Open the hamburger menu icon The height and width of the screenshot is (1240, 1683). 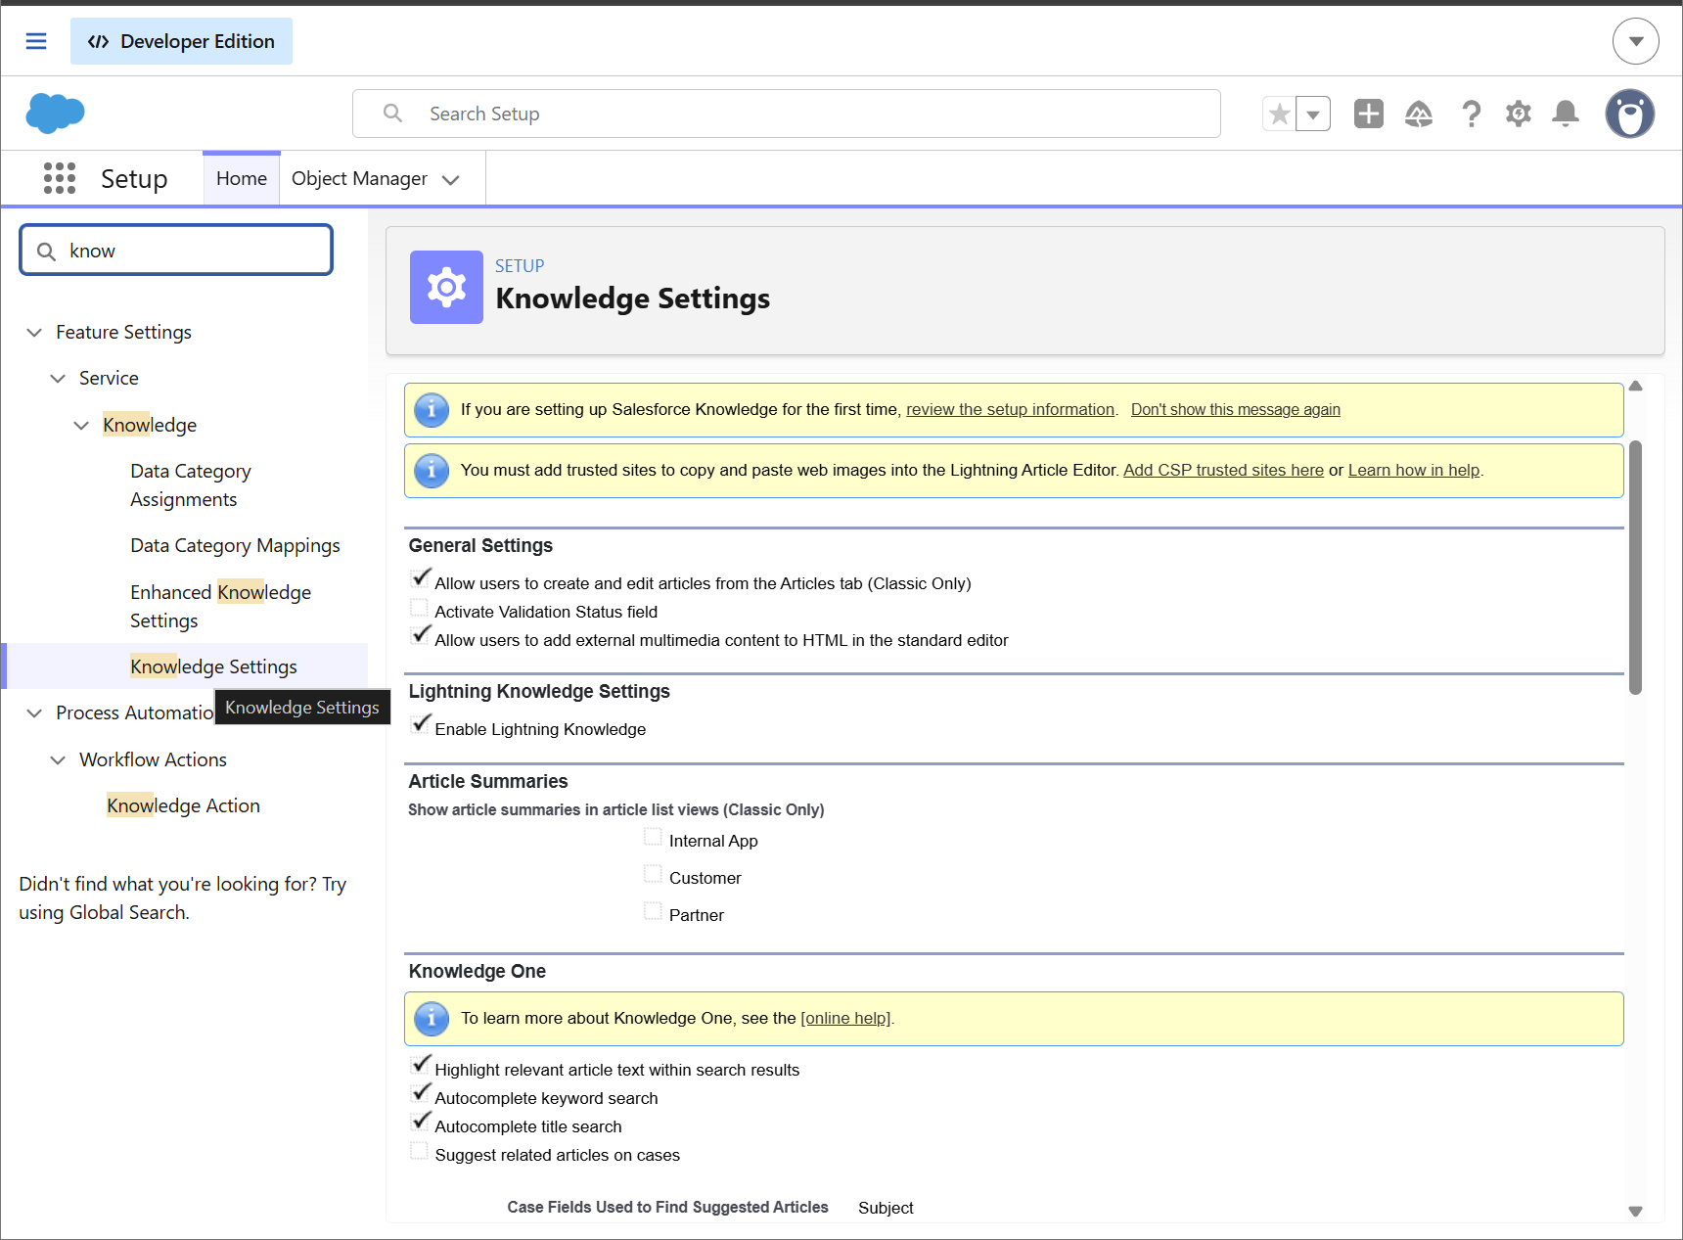click(x=36, y=41)
